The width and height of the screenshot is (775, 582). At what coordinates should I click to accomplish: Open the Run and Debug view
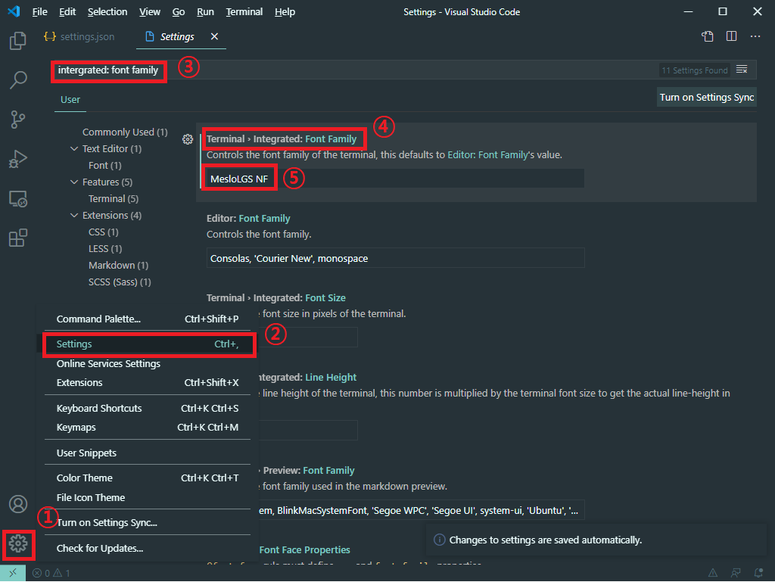tap(18, 159)
